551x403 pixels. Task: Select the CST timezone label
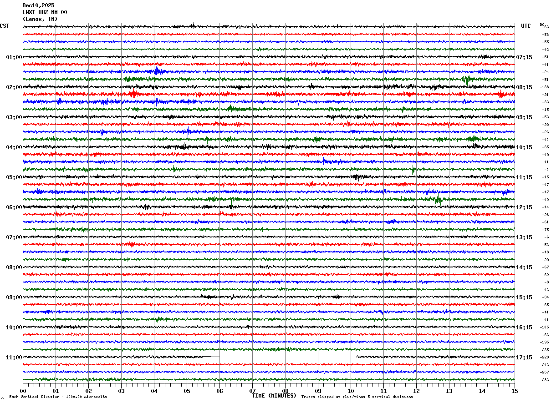pyautogui.click(x=5, y=26)
